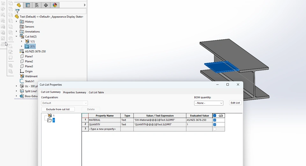Check the new property row checkbox
Image resolution: width=306 pixels, height=166 pixels.
(x=215, y=129)
